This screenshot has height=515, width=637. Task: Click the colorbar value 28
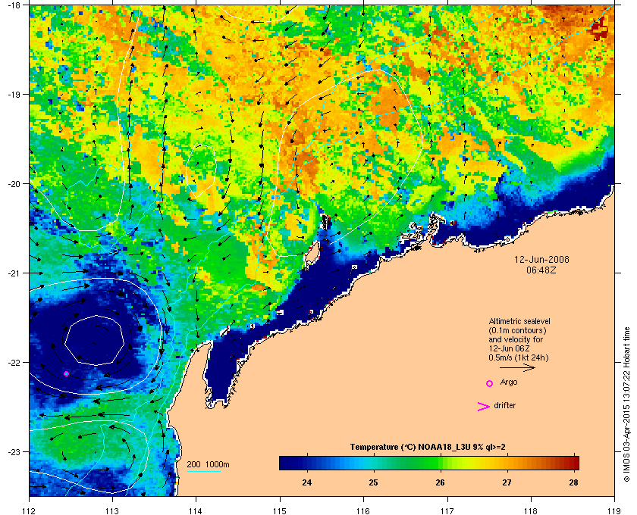tap(573, 482)
